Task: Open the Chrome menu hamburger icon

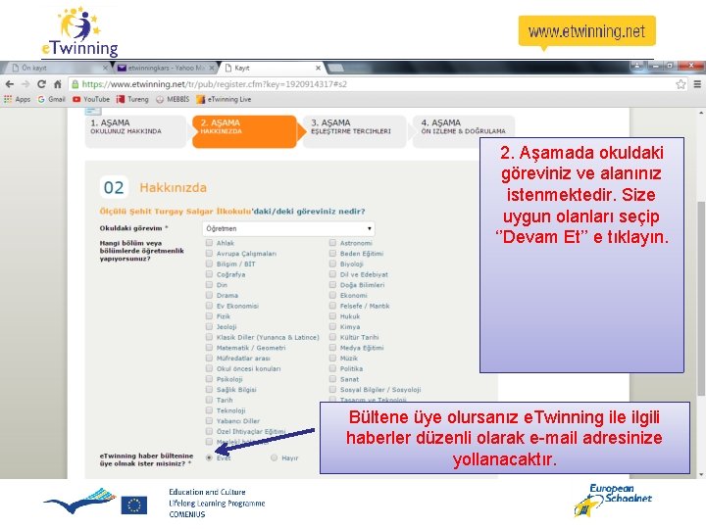Action: pos(697,84)
